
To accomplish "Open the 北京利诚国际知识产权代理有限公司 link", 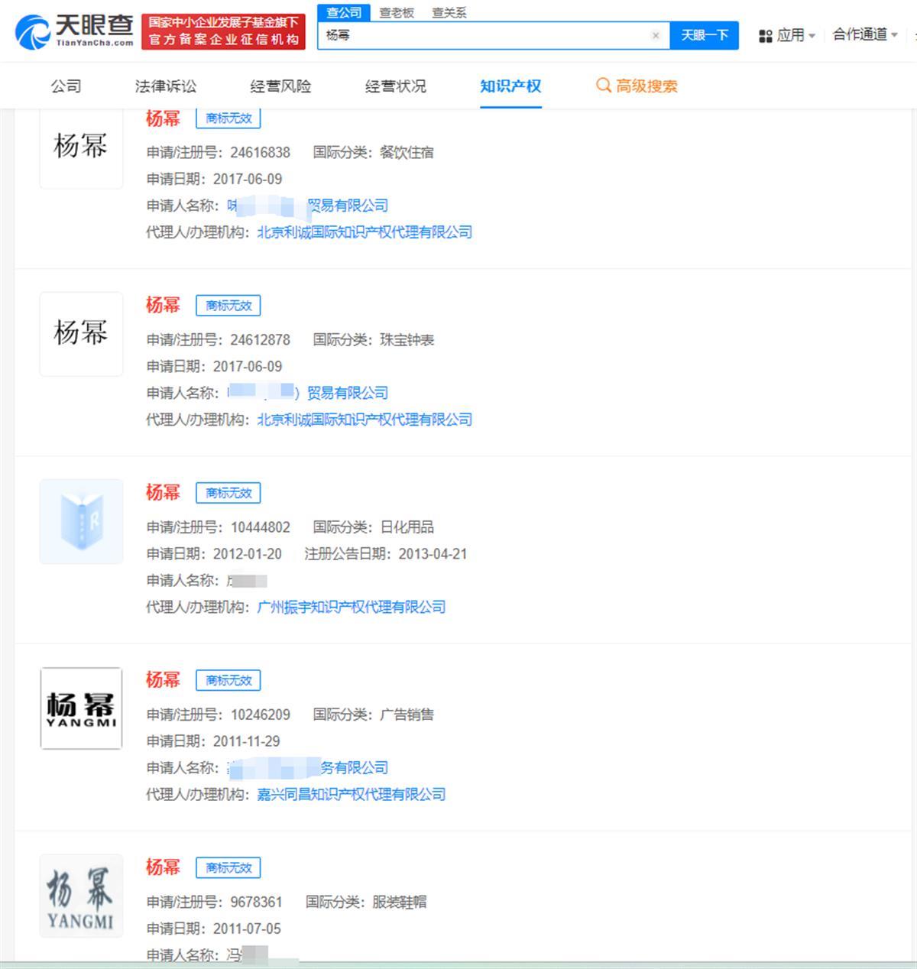I will coord(365,232).
